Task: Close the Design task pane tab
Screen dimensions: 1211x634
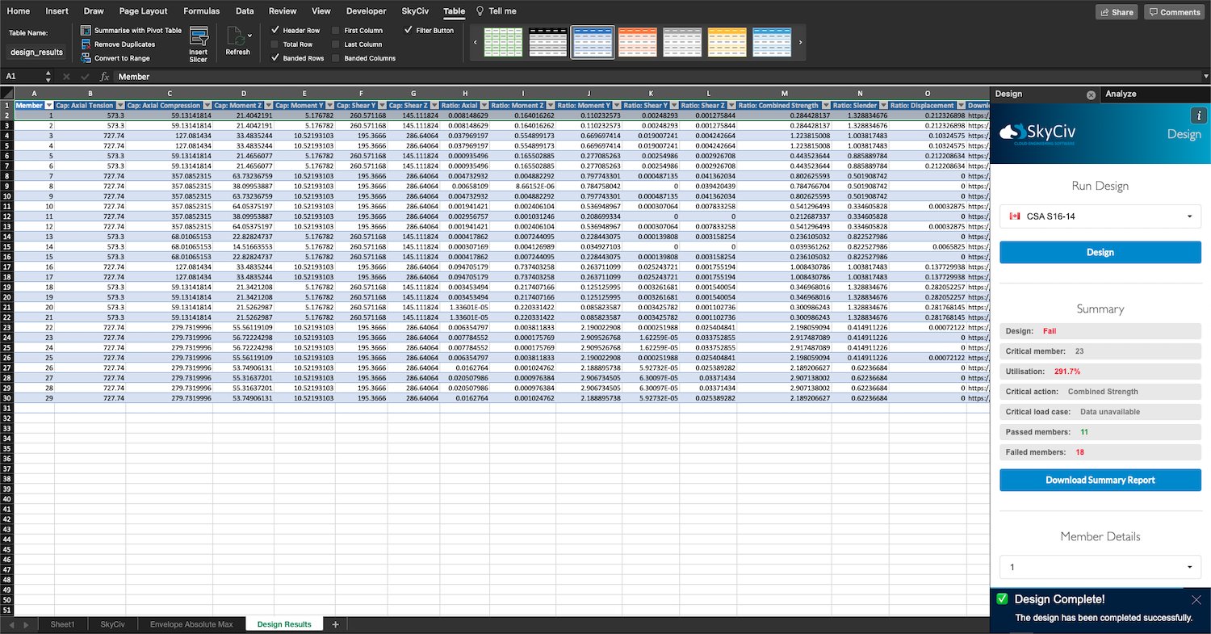Action: (x=1091, y=94)
